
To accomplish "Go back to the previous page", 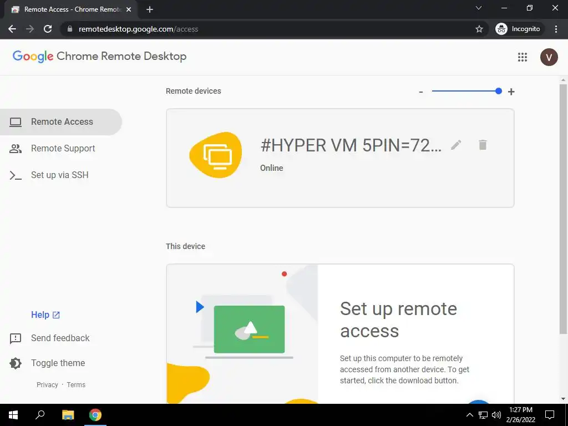I will point(12,29).
